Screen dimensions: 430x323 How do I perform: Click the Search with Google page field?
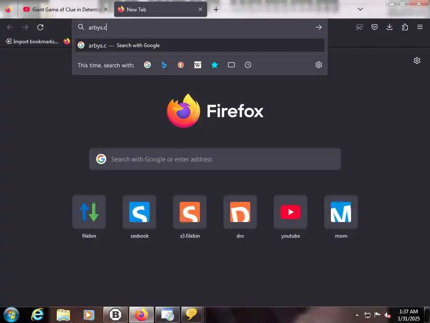(215, 159)
